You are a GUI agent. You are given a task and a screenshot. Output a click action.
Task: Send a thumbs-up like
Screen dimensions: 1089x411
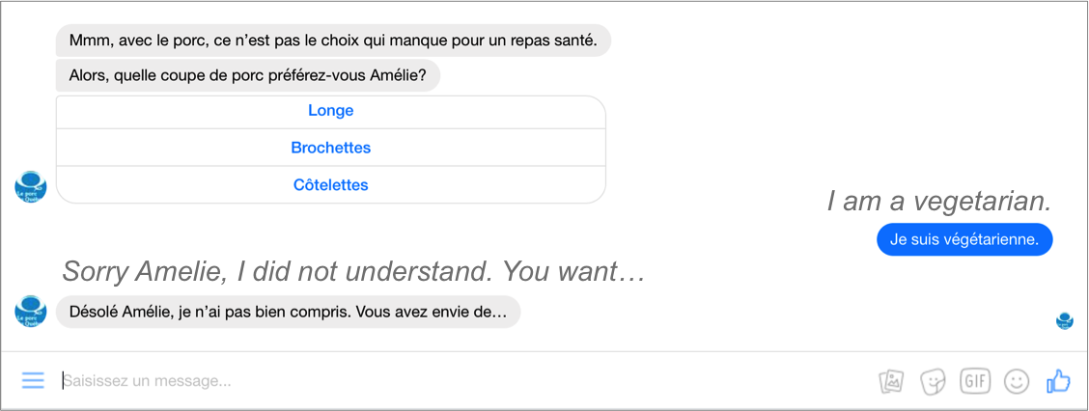click(1058, 380)
